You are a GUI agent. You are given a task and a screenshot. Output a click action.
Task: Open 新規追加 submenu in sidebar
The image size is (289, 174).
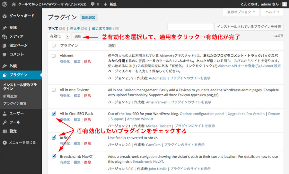coord(10,96)
